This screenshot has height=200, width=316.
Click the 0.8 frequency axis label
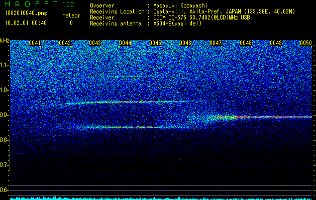pos(4,140)
